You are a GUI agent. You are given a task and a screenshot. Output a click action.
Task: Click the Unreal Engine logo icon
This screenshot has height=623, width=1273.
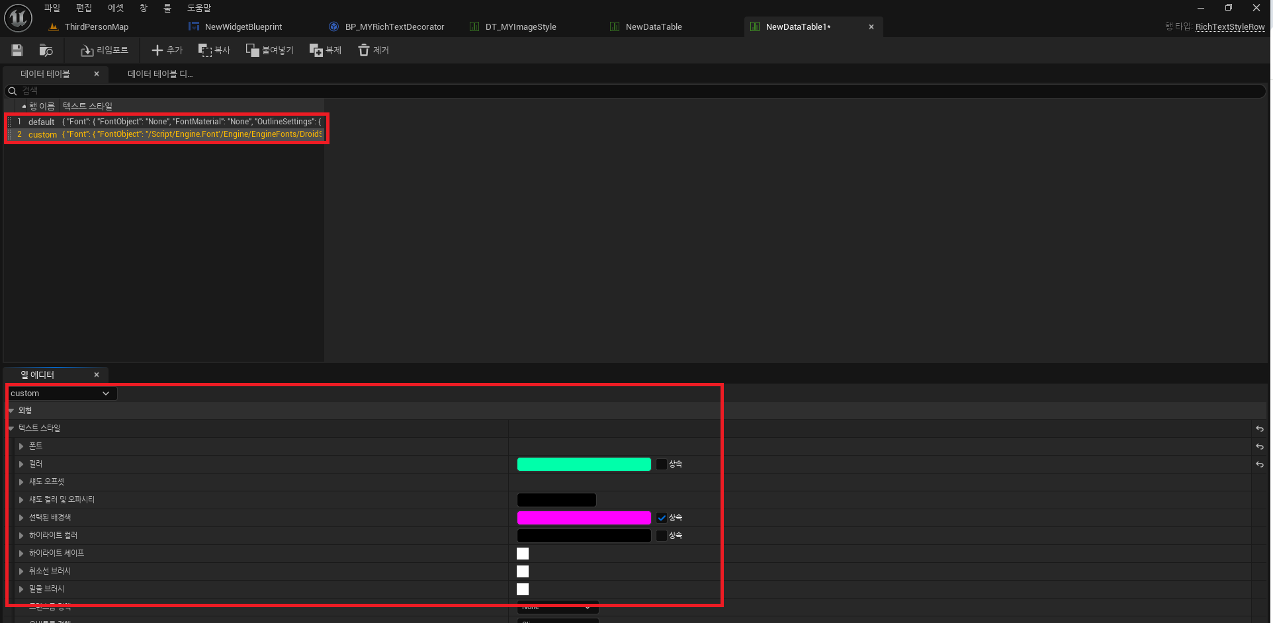point(18,18)
